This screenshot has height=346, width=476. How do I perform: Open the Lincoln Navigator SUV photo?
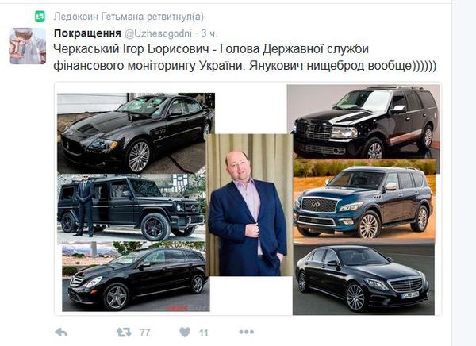363,121
